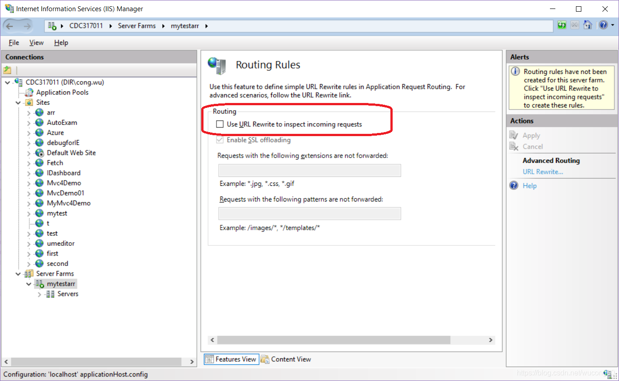Click the arr site globe icon
Image resolution: width=619 pixels, height=381 pixels.
pos(39,112)
